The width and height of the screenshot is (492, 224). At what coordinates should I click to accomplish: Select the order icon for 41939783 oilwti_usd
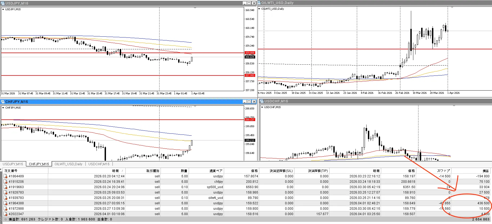coord(5,198)
